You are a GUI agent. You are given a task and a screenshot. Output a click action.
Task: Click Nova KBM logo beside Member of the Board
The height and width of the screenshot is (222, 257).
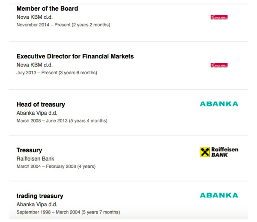(x=219, y=17)
